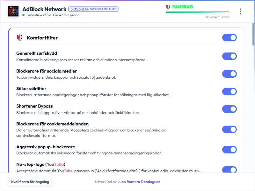The width and height of the screenshot is (255, 191).
Task: Open the three-dot options menu
Action: tap(241, 11)
